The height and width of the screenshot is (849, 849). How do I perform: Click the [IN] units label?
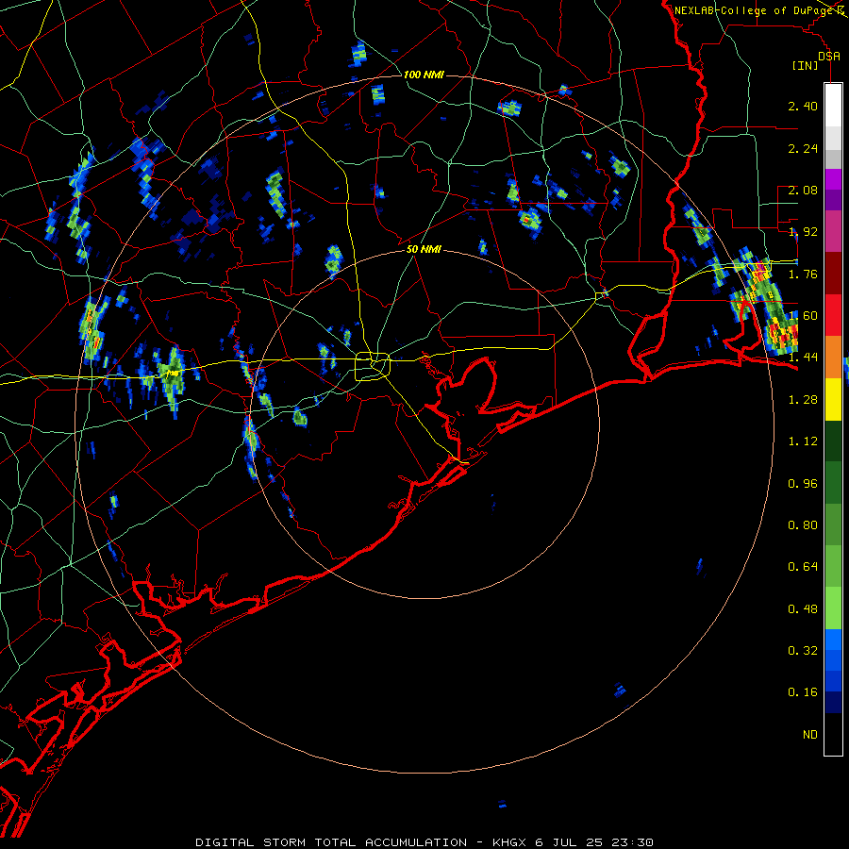click(805, 65)
